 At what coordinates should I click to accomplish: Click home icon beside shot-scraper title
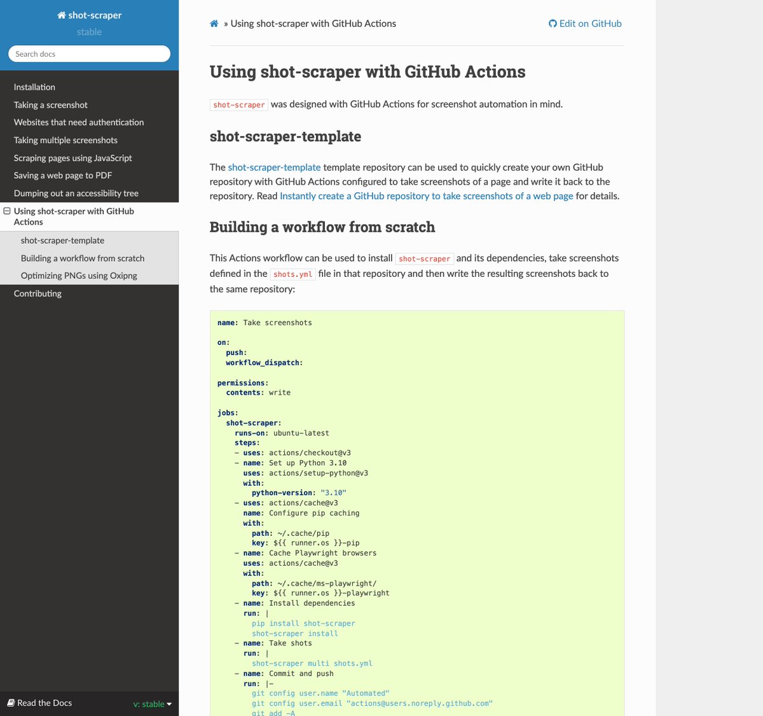pyautogui.click(x=62, y=15)
